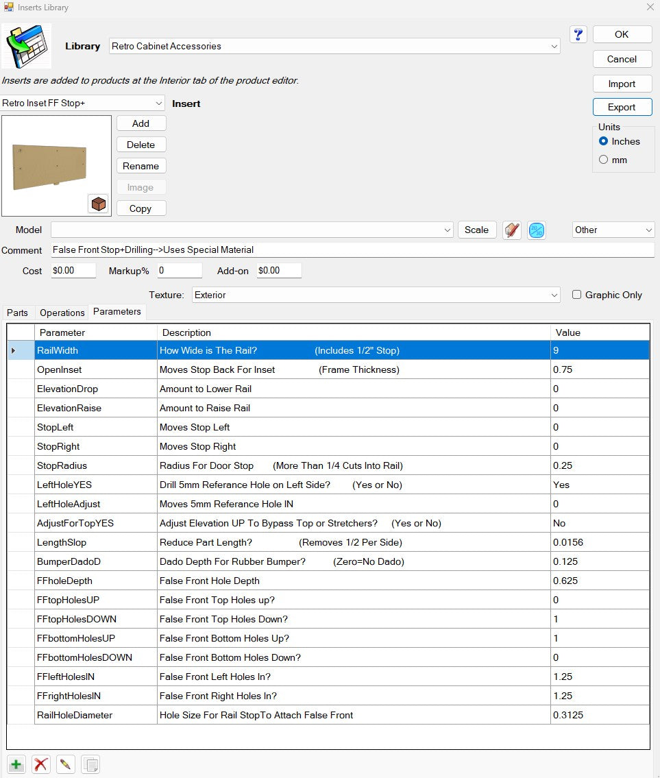The image size is (660, 778).
Task: Click the blue question mark help icon
Action: (578, 34)
